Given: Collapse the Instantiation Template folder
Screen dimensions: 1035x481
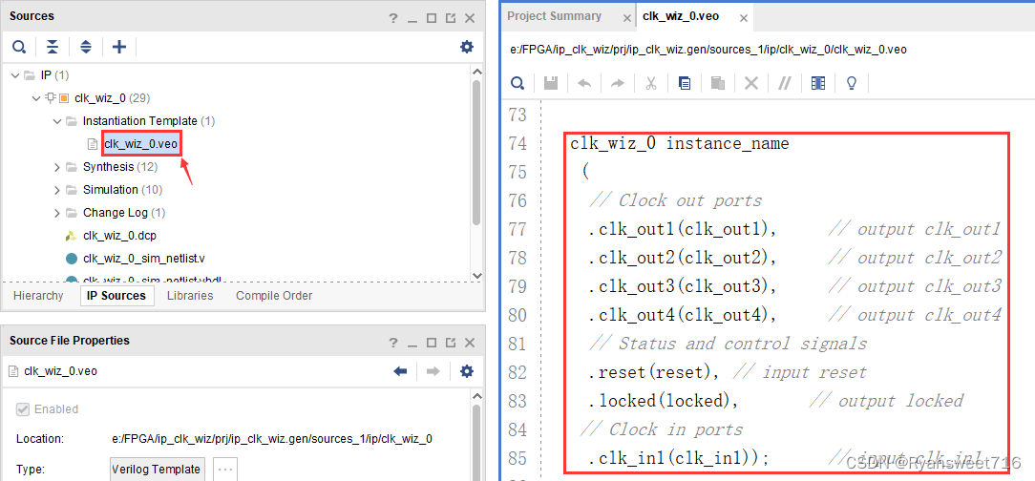Looking at the screenshot, I should coord(57,121).
